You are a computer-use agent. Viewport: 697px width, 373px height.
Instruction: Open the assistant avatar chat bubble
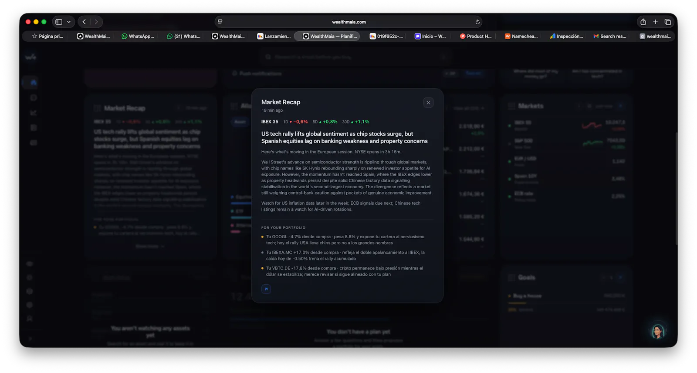tap(657, 331)
